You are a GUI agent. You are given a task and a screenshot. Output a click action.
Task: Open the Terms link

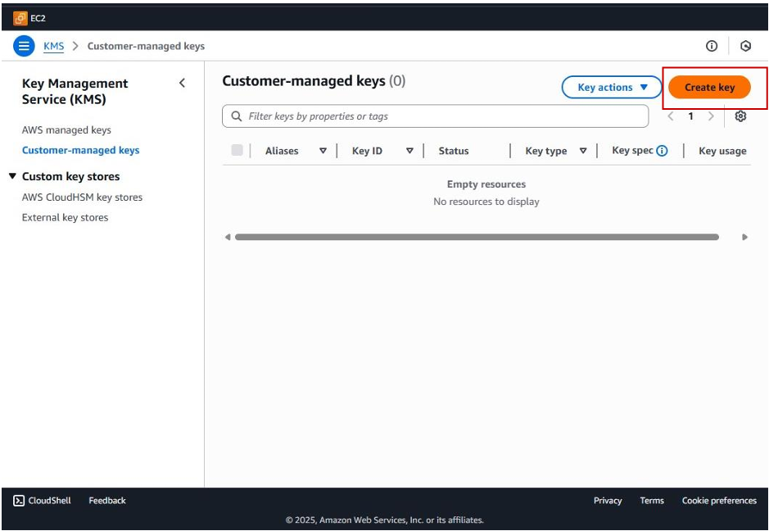pyautogui.click(x=652, y=501)
